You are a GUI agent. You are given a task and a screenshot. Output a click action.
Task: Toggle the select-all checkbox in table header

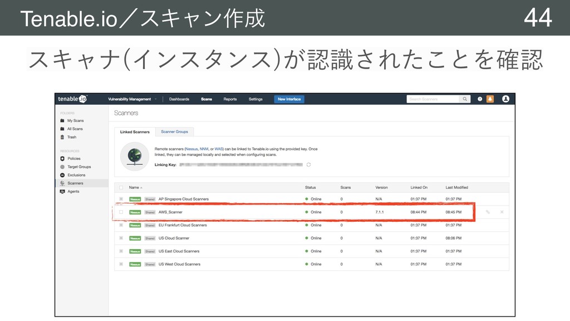[x=121, y=187]
